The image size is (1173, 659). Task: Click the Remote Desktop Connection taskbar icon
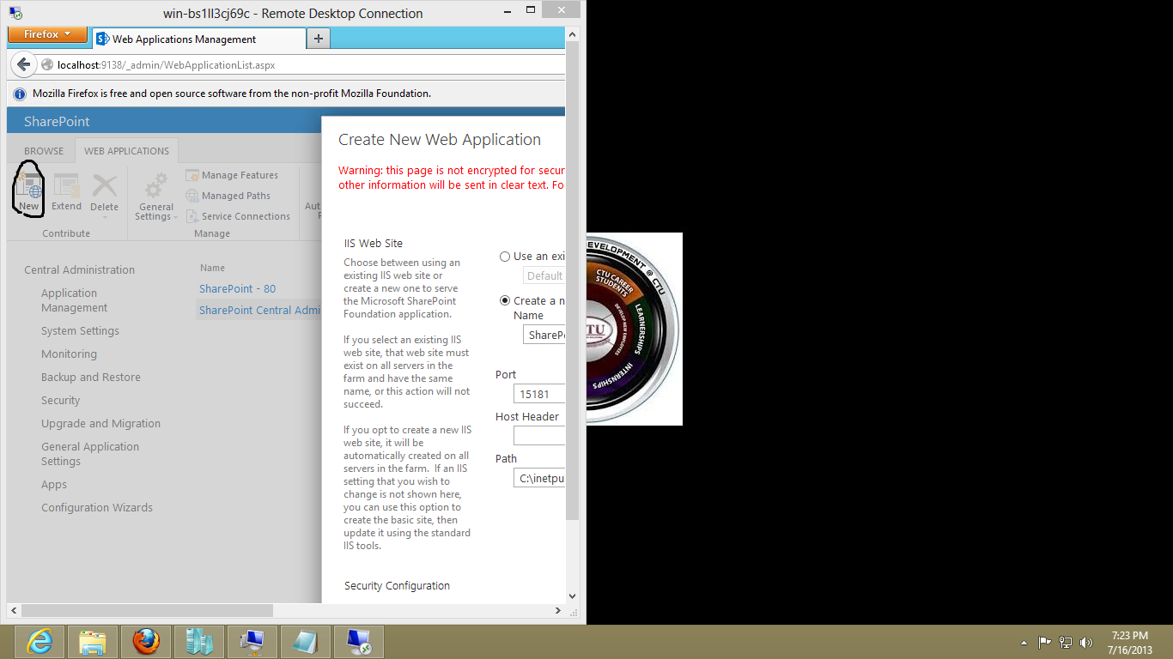click(359, 642)
